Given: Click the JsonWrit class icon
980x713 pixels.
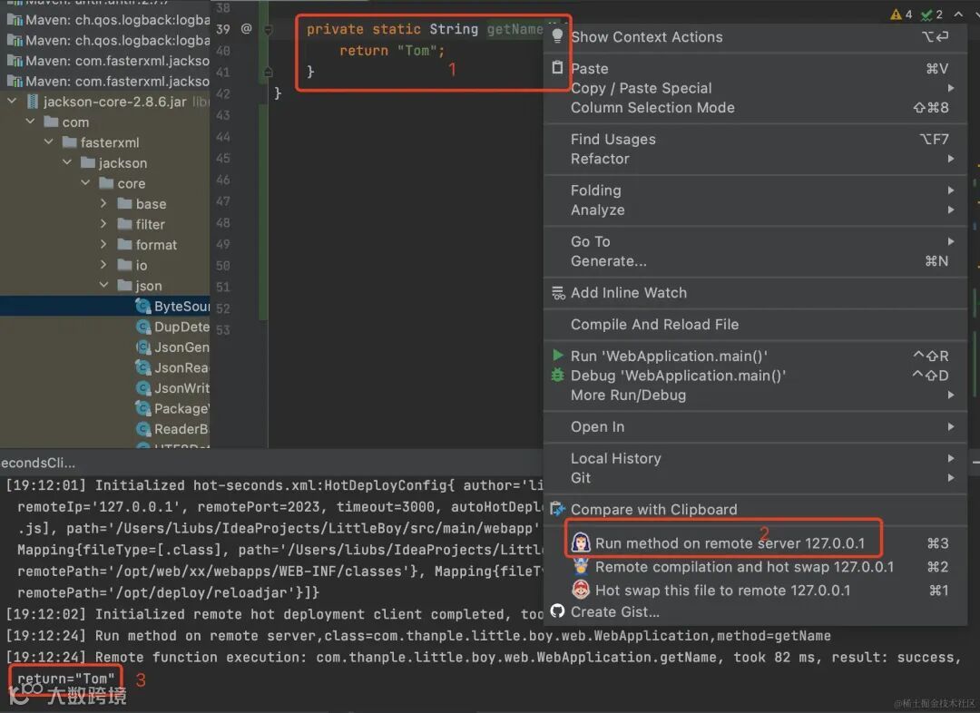Looking at the screenshot, I should click(143, 388).
